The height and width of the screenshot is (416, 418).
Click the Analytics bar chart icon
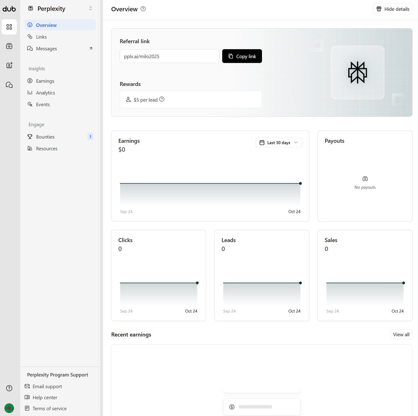tap(30, 93)
